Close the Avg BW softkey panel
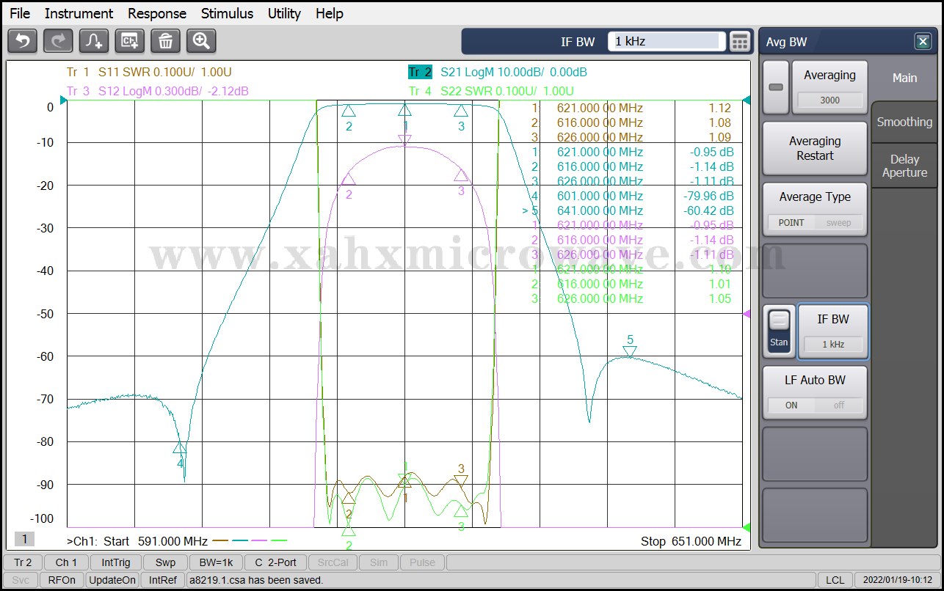Image resolution: width=944 pixels, height=591 pixels. click(923, 42)
